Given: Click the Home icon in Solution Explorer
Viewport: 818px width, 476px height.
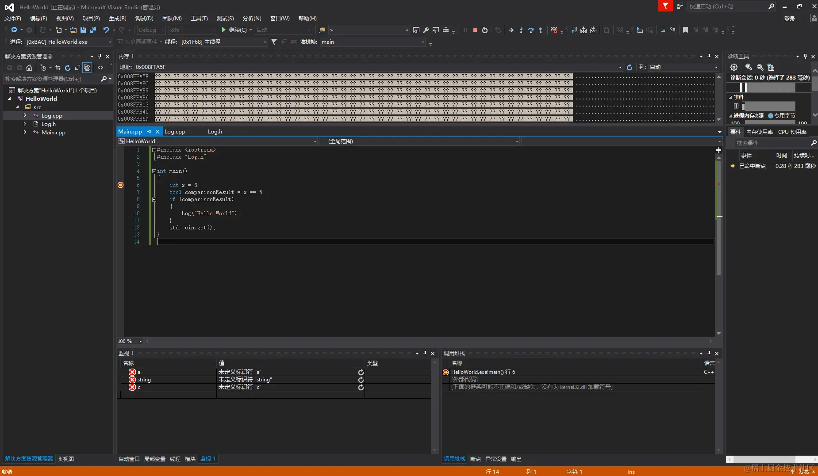Looking at the screenshot, I should click(x=29, y=68).
